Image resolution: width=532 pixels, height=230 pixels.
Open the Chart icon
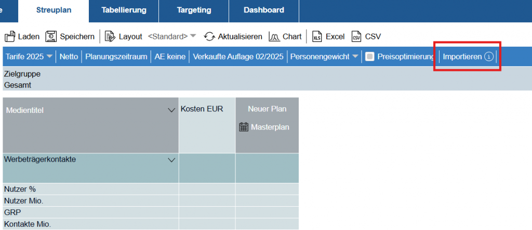pyautogui.click(x=274, y=37)
